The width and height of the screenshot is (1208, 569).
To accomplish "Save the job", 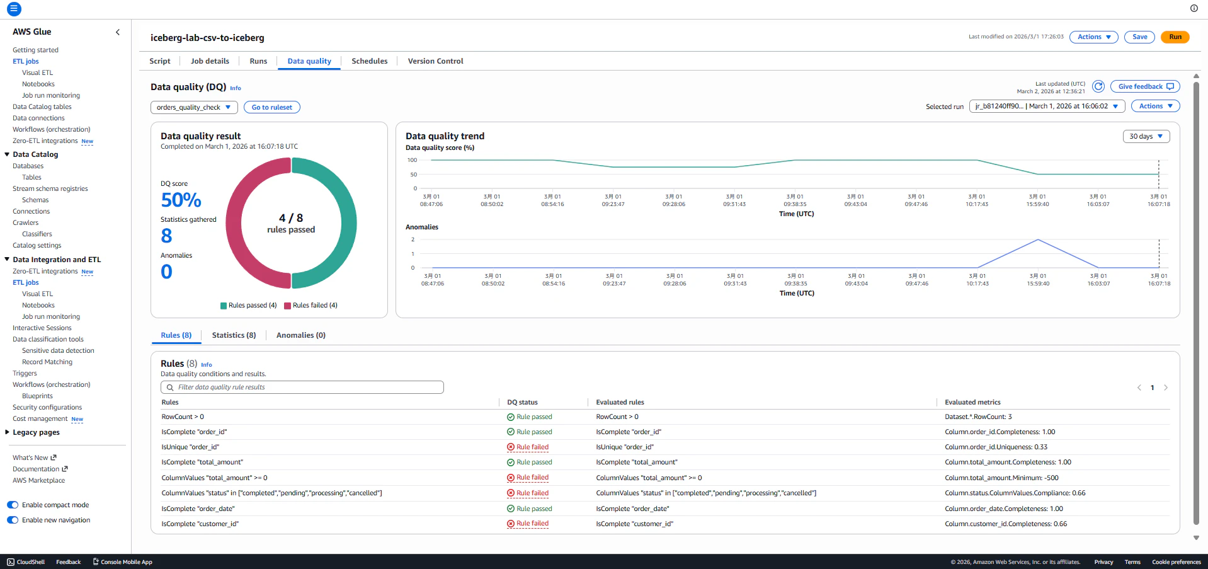I will click(x=1140, y=37).
